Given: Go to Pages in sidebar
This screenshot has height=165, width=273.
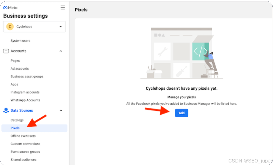Looking at the screenshot, I should tap(15, 61).
